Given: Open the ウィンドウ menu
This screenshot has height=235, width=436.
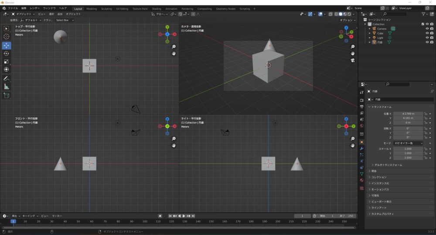Looking at the screenshot, I should coord(49,8).
